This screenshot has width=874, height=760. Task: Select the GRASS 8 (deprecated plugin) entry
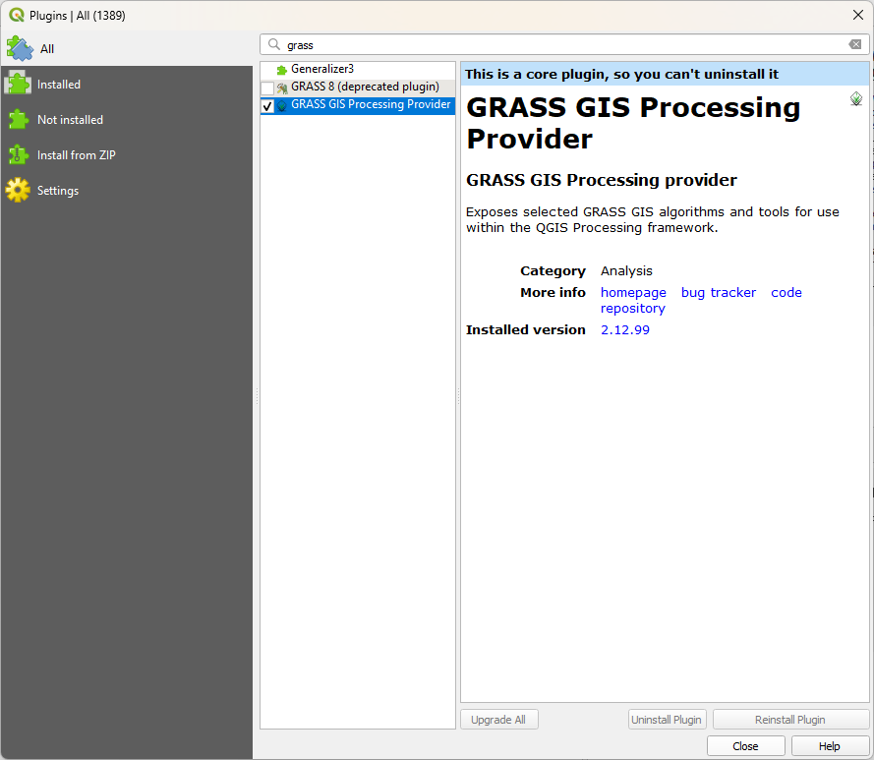point(365,88)
